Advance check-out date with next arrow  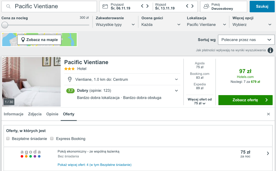[192, 6]
